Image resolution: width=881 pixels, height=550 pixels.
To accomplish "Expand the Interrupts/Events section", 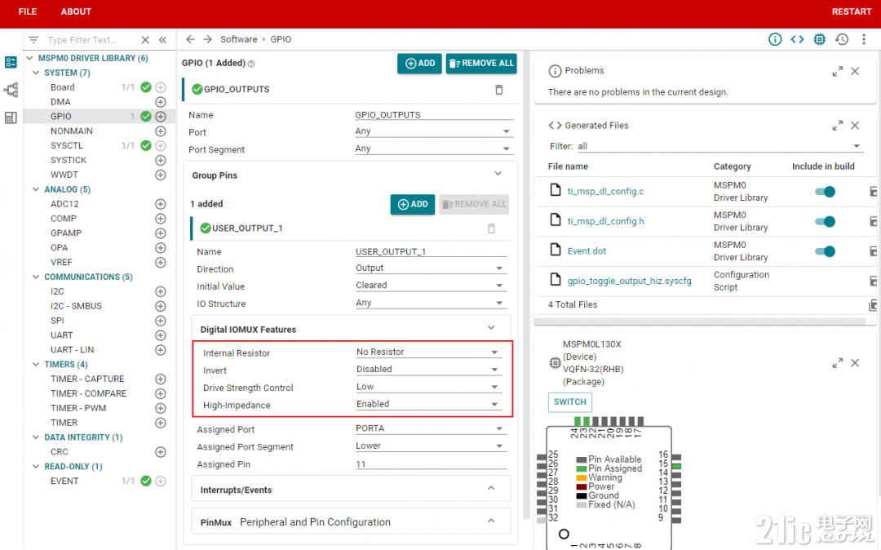I will pyautogui.click(x=491, y=488).
